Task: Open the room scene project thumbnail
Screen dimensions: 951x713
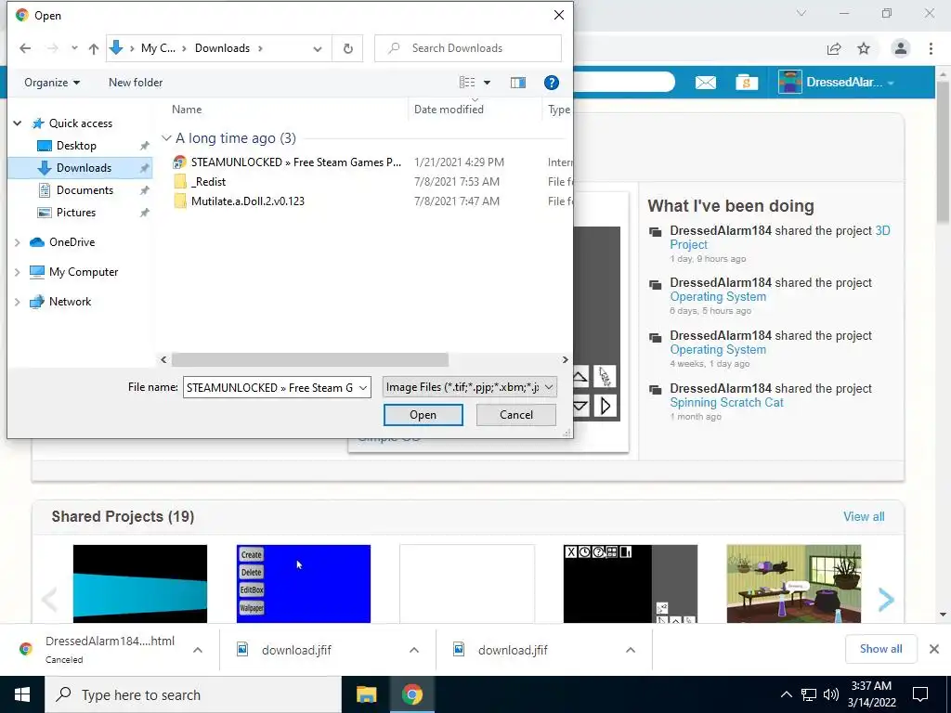Action: click(x=793, y=584)
